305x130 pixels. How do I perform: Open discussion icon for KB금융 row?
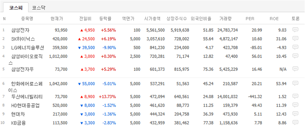(295, 123)
